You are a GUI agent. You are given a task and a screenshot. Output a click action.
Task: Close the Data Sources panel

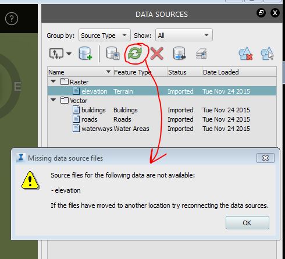275,13
